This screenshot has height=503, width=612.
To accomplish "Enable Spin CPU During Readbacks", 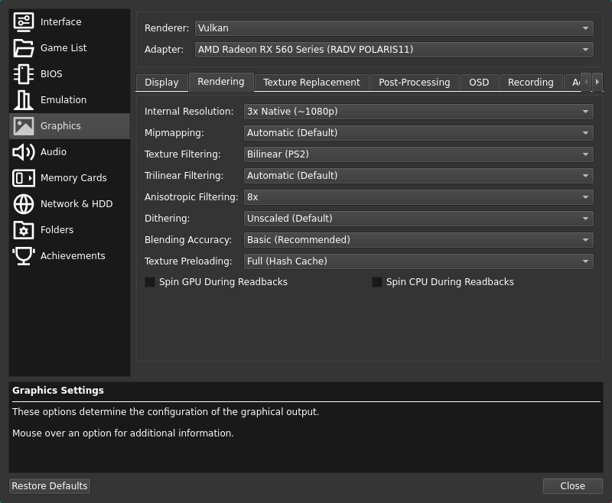I will click(377, 282).
